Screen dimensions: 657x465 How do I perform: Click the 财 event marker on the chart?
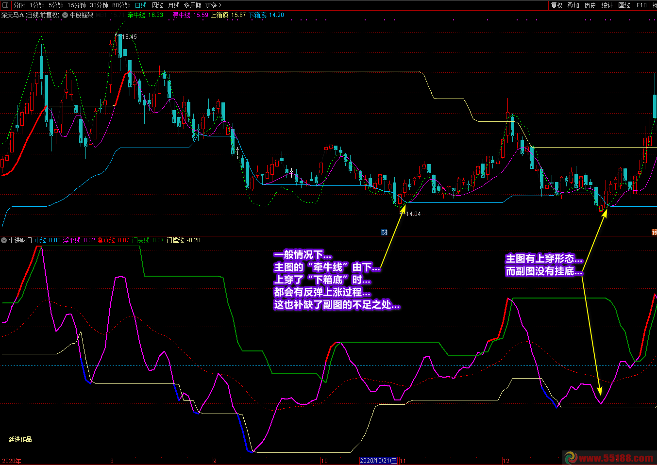(x=384, y=232)
